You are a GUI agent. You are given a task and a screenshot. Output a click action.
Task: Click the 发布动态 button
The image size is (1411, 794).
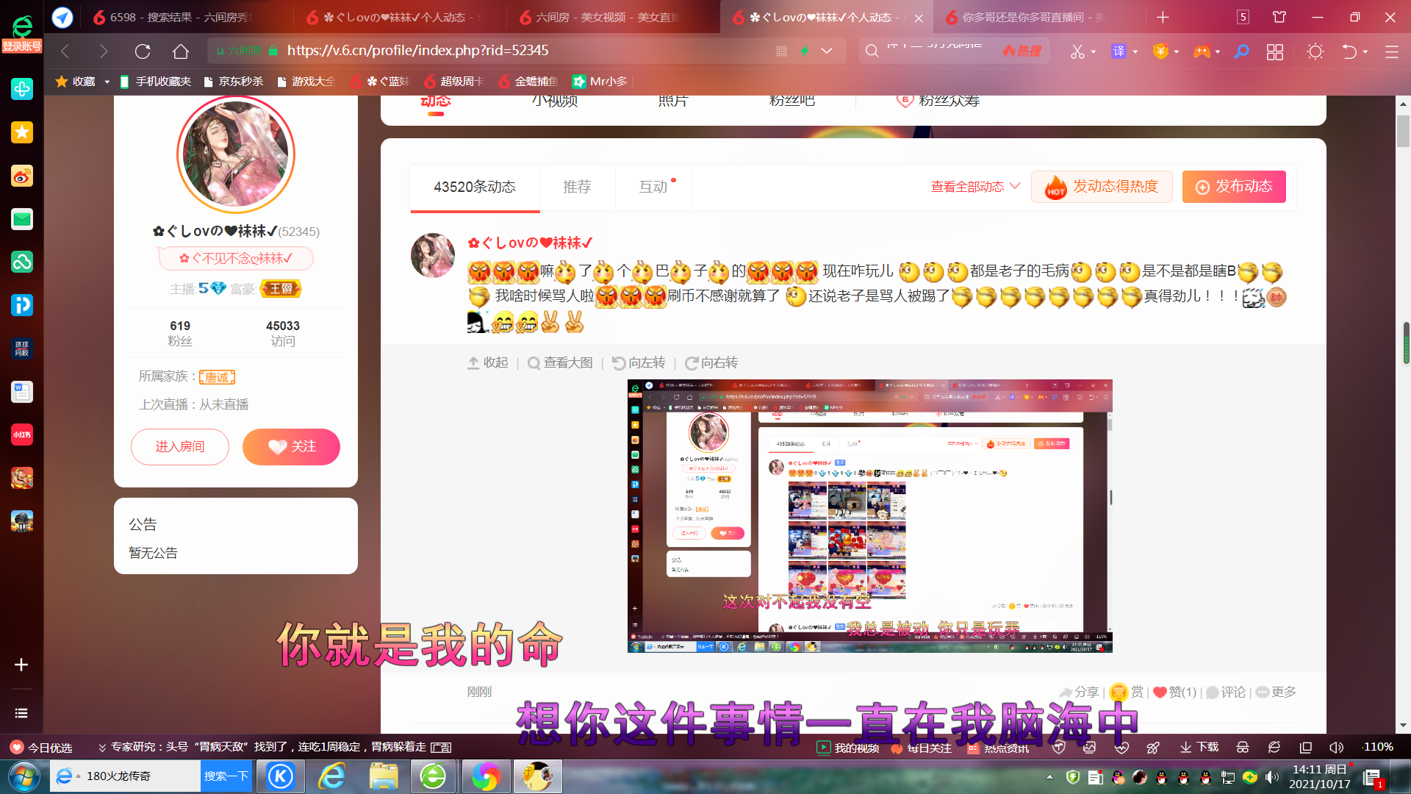tap(1234, 187)
